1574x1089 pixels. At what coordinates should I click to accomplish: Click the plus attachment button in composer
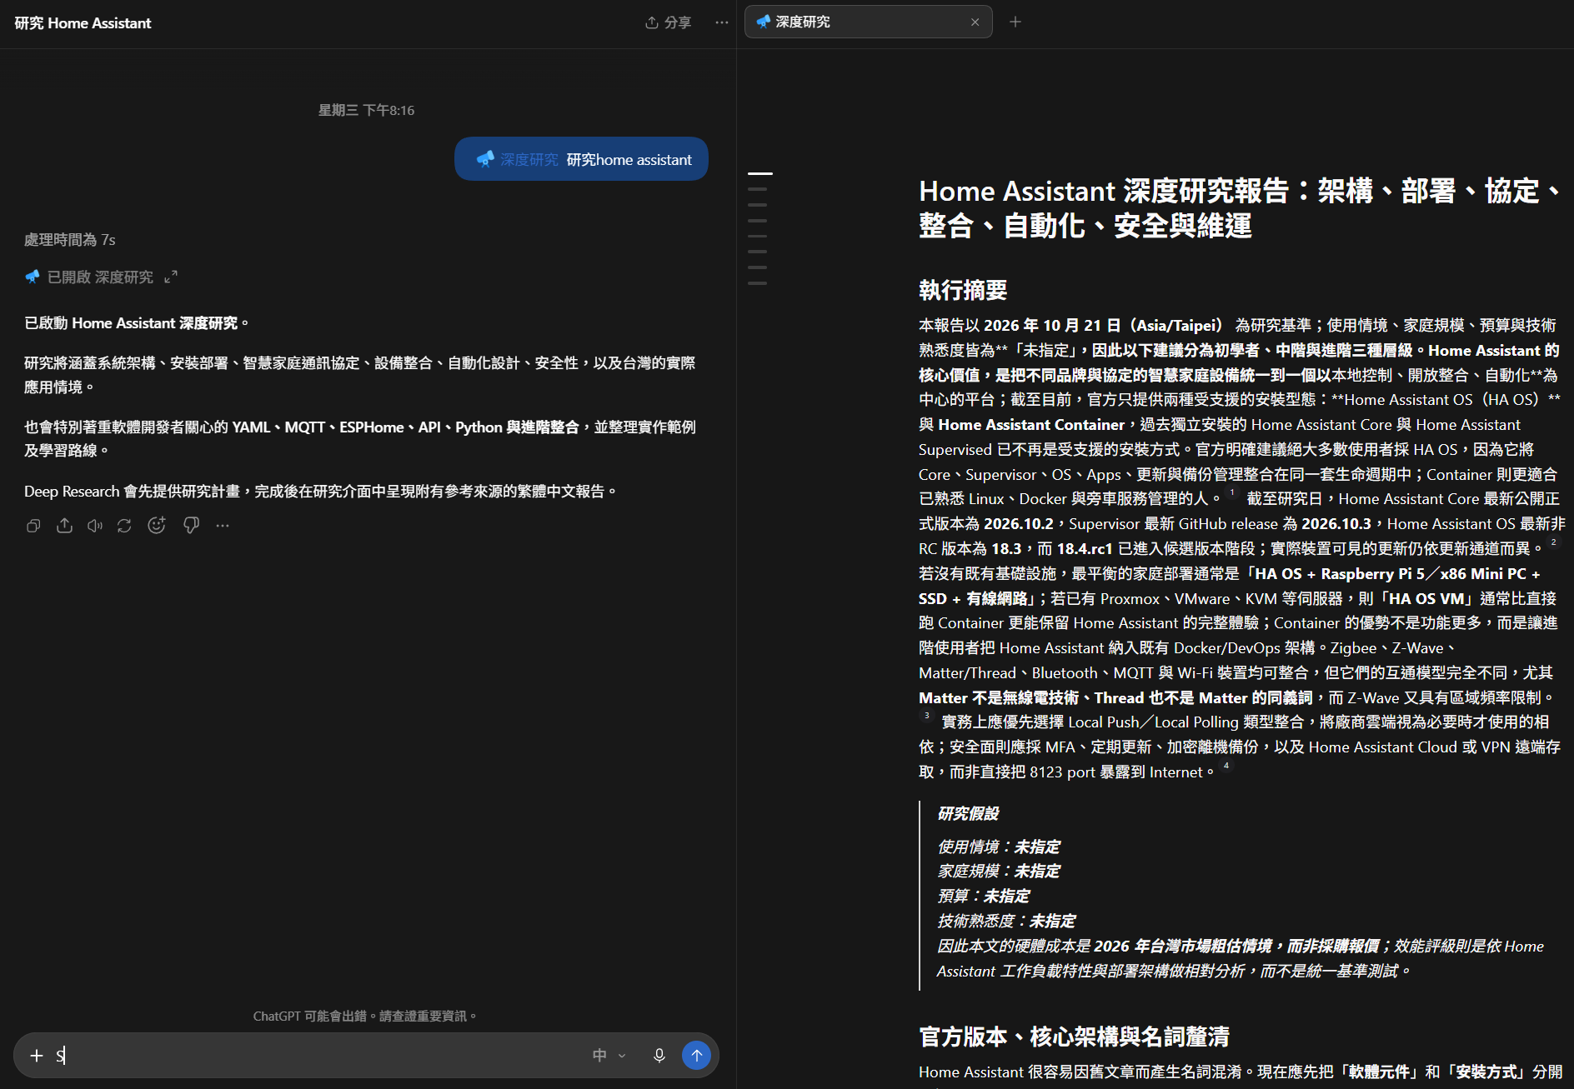37,1056
